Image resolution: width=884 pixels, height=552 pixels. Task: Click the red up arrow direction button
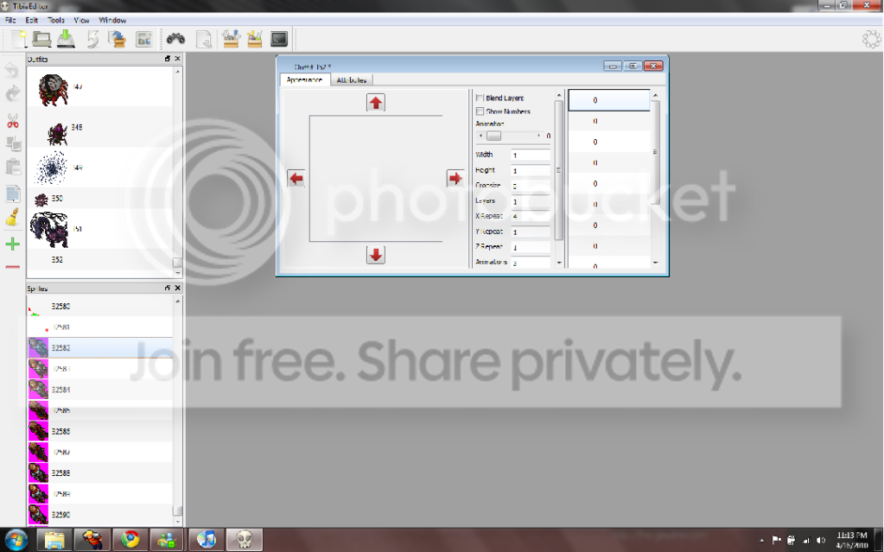[376, 103]
